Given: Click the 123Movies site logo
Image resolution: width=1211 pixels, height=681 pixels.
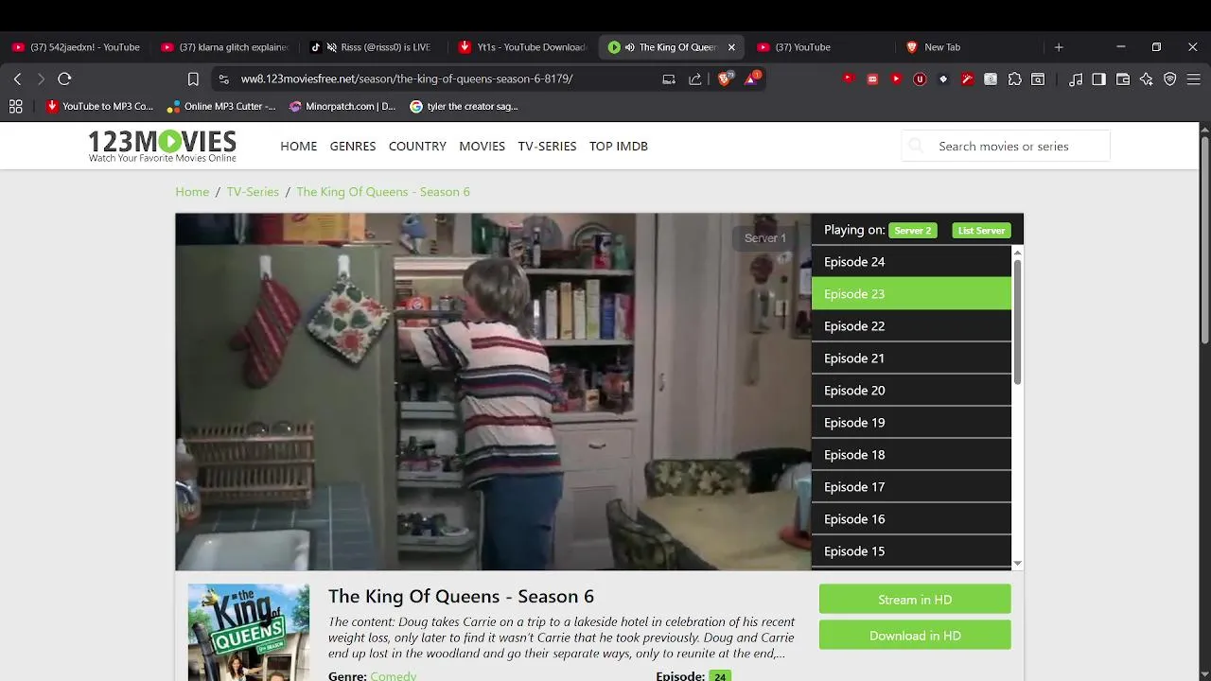Looking at the screenshot, I should click(162, 146).
